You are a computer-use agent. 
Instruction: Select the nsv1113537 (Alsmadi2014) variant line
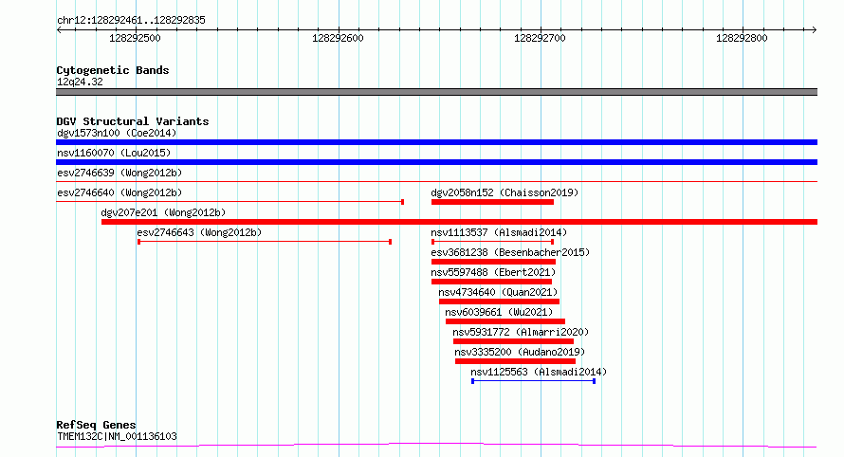pos(492,242)
